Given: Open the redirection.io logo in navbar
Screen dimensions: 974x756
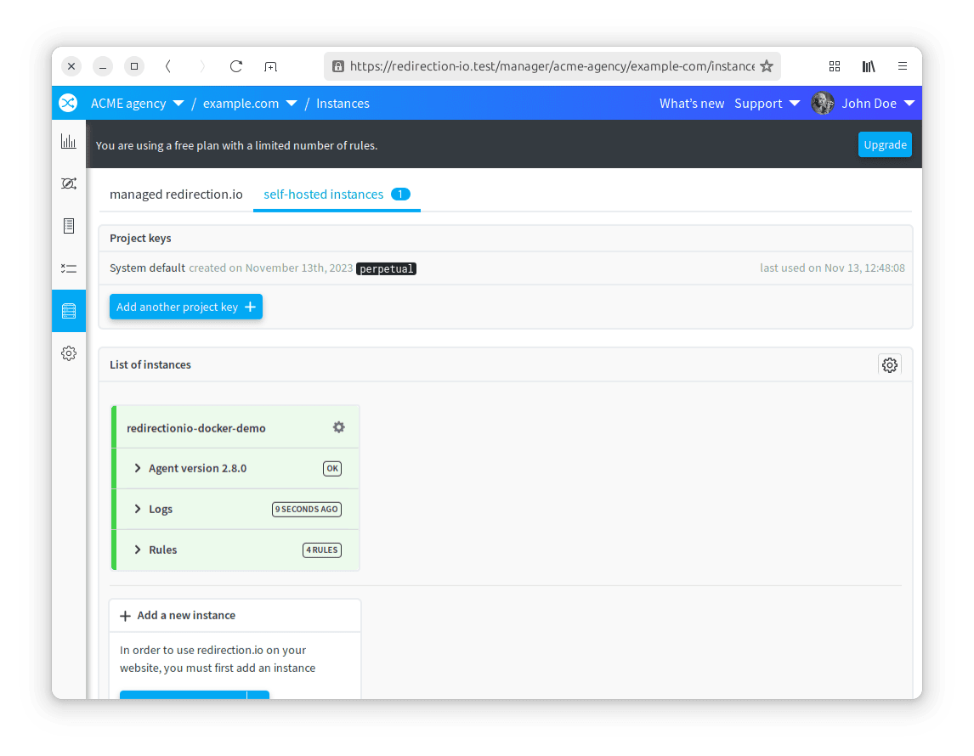Looking at the screenshot, I should [68, 103].
